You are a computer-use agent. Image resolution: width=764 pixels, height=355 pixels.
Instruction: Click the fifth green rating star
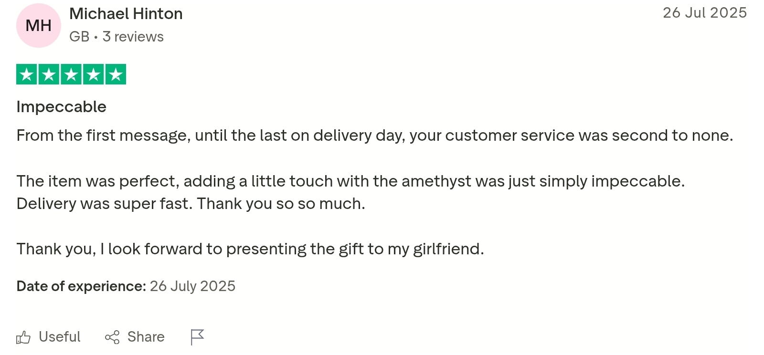point(116,74)
